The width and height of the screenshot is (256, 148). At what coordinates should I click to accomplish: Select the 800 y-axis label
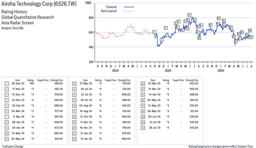(x=91, y=18)
